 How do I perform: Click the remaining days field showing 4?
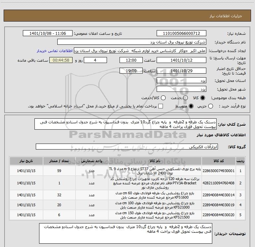pyautogui.click(x=95, y=60)
